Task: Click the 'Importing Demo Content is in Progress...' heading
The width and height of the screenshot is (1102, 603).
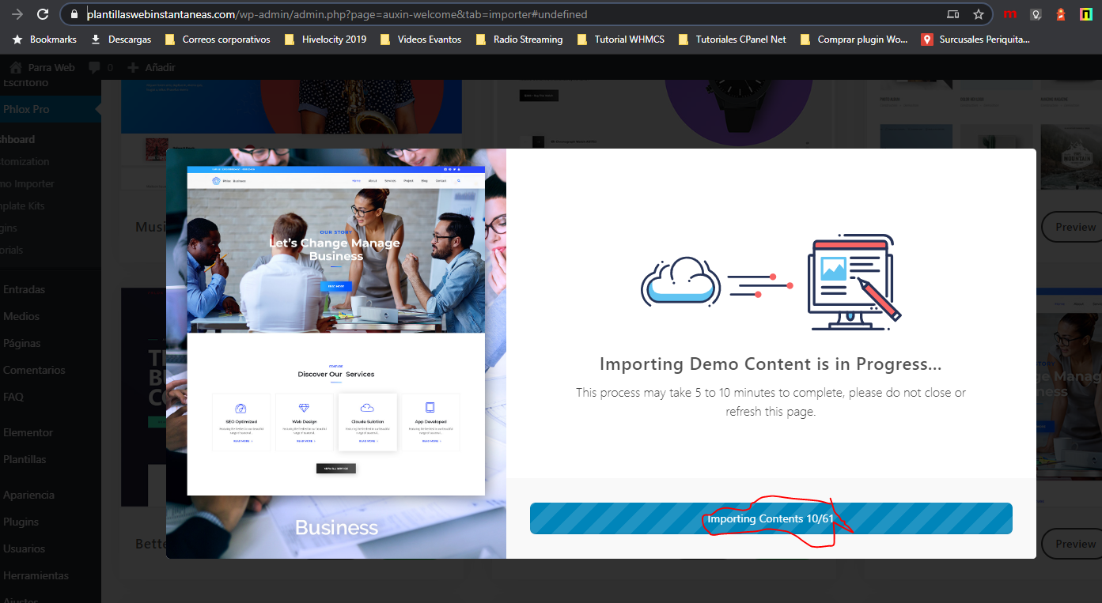Action: pos(771,364)
